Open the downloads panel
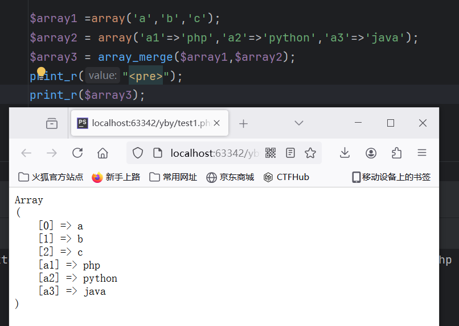The height and width of the screenshot is (326, 459). (345, 153)
